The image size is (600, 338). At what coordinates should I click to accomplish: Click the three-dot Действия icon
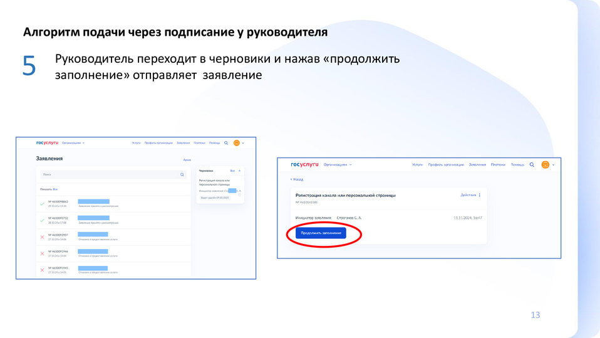click(480, 195)
